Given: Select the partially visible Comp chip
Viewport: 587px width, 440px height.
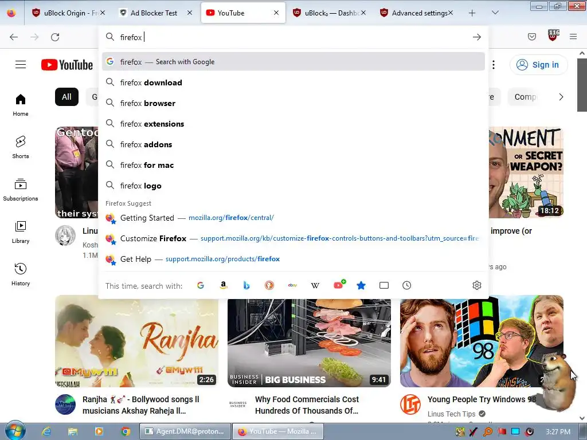Looking at the screenshot, I should pos(525,97).
